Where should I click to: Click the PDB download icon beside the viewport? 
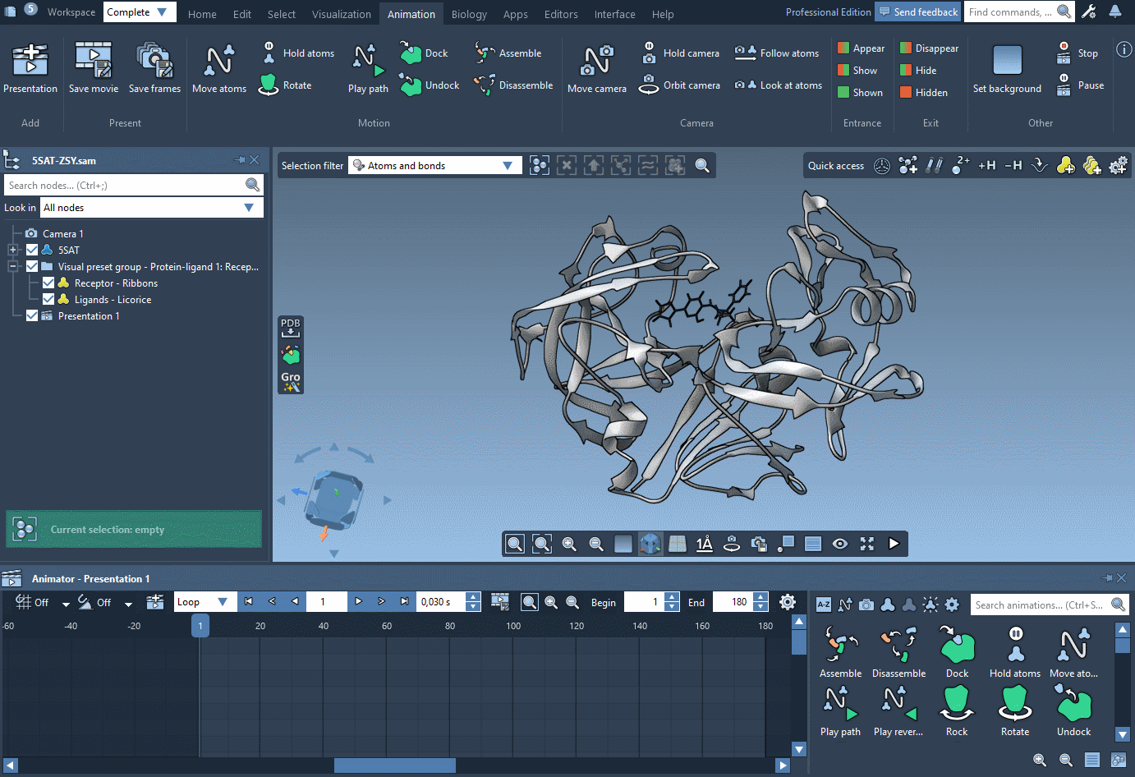pyautogui.click(x=290, y=327)
